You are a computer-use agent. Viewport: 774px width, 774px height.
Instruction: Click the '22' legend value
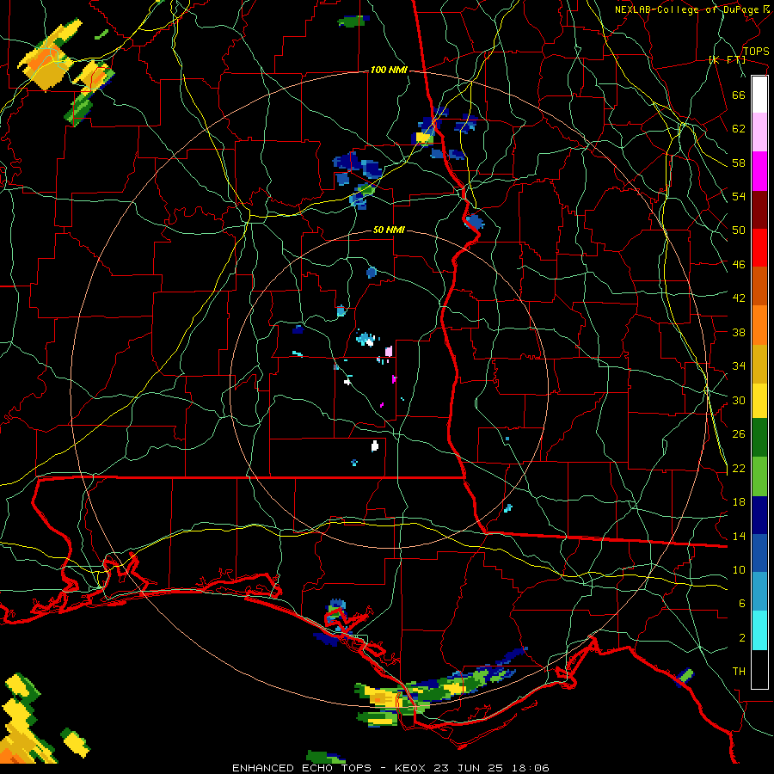tap(739, 468)
